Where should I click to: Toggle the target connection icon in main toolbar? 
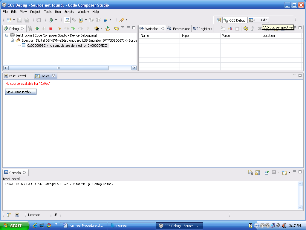click(67, 20)
